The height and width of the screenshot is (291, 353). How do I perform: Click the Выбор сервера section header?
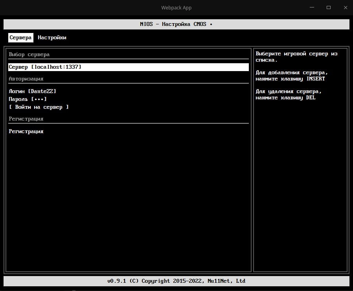point(29,55)
